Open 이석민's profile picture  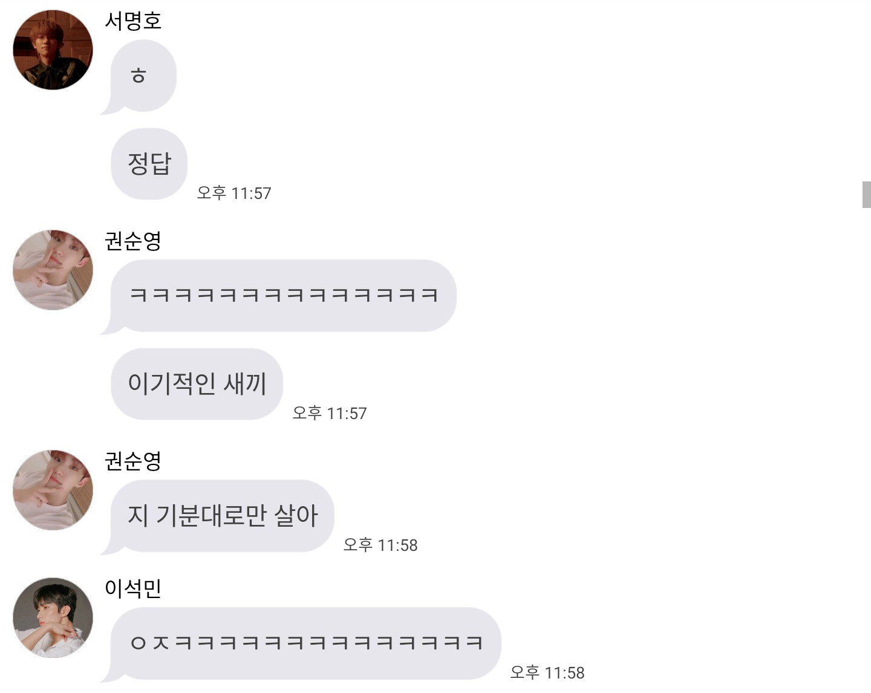click(53, 617)
